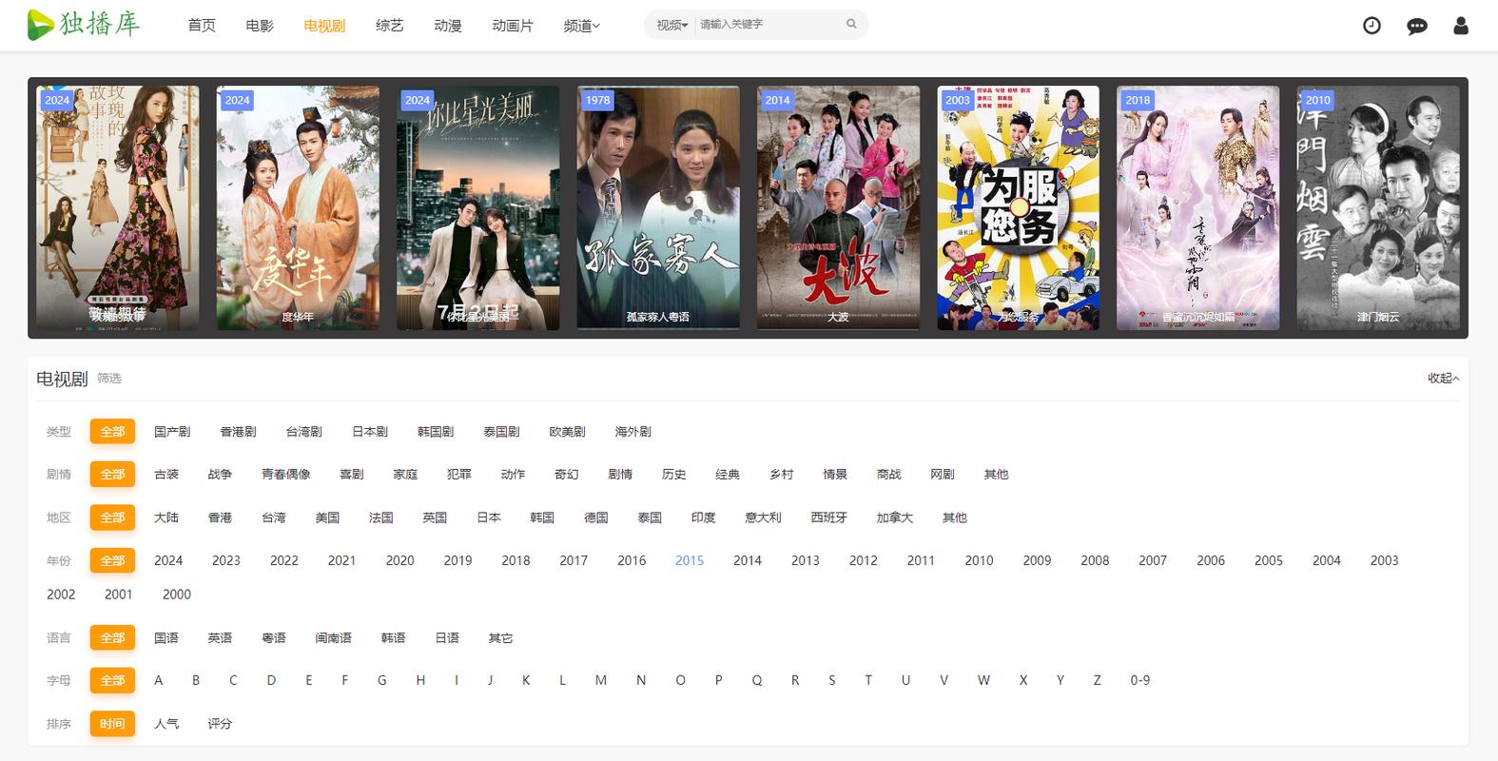Open the messages chat bubble icon
The height and width of the screenshot is (761, 1498).
pos(1416,26)
